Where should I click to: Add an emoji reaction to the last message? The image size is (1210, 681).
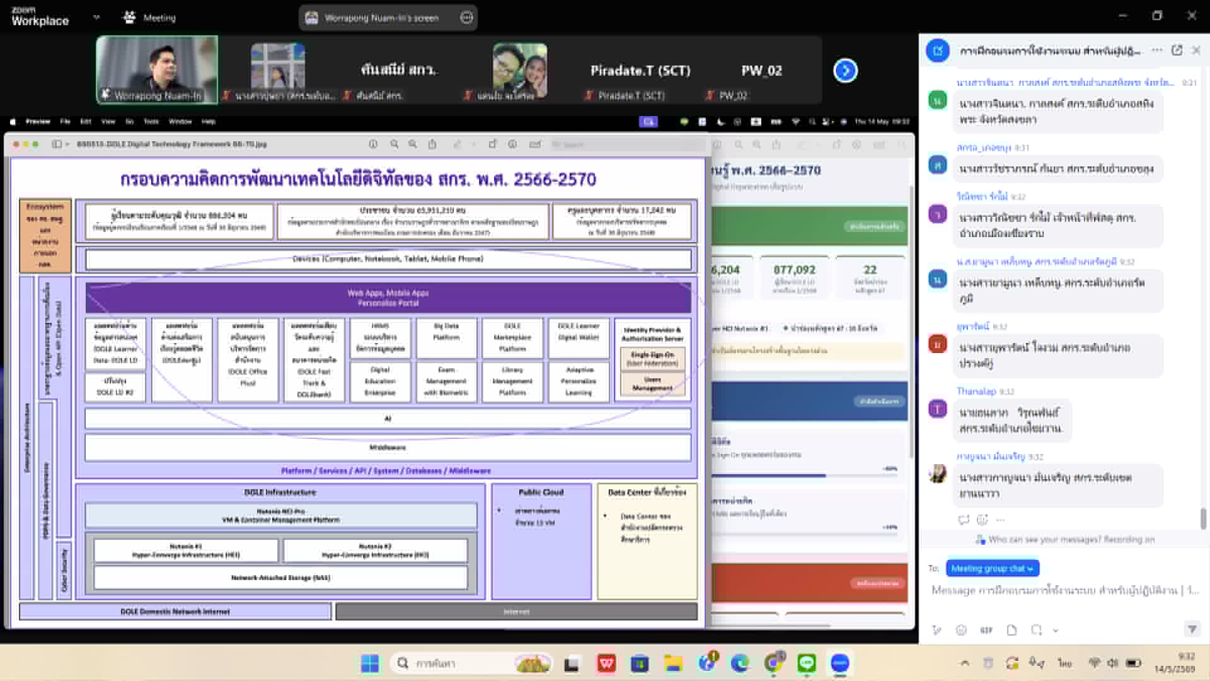point(982,520)
